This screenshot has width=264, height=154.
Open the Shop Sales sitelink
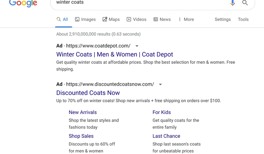click(81, 136)
